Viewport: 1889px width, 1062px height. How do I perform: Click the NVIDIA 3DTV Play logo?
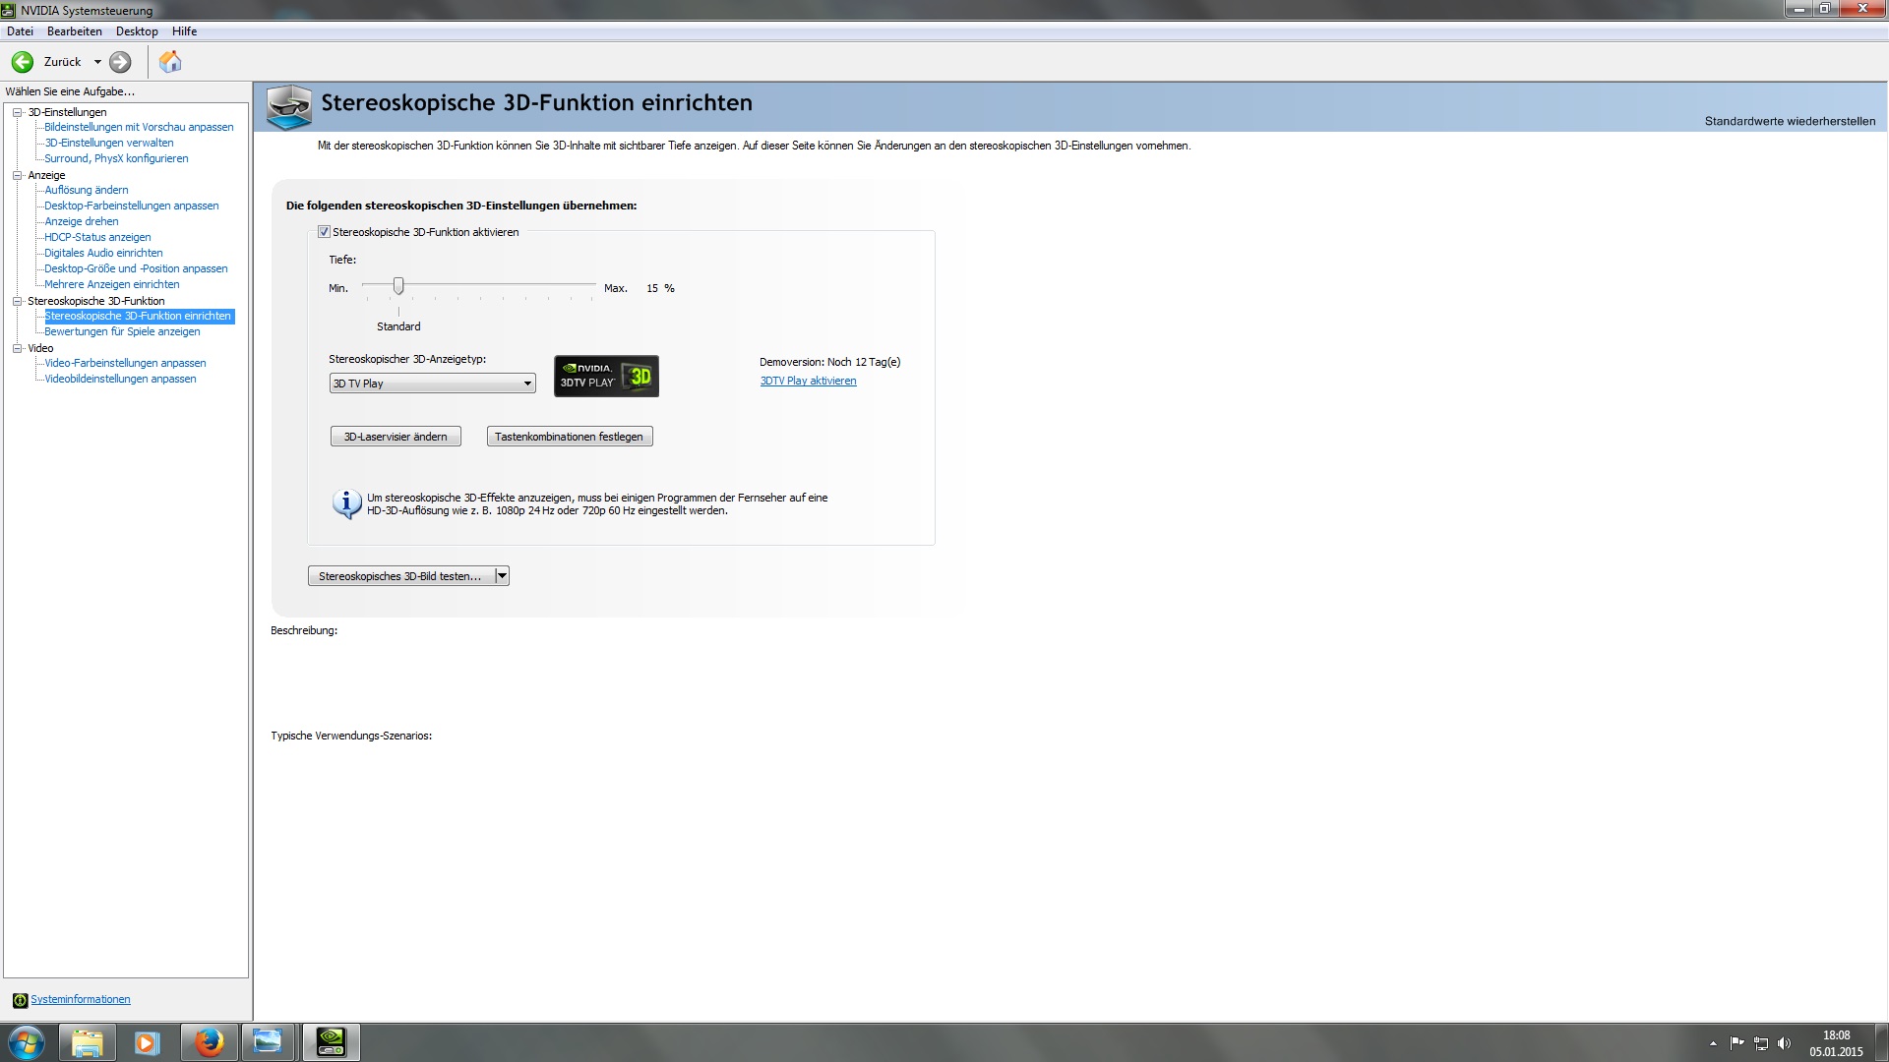click(606, 377)
